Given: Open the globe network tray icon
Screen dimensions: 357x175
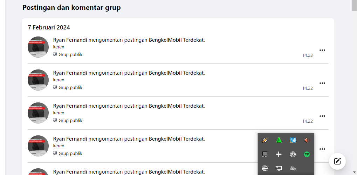Looking at the screenshot, I should (265, 168).
